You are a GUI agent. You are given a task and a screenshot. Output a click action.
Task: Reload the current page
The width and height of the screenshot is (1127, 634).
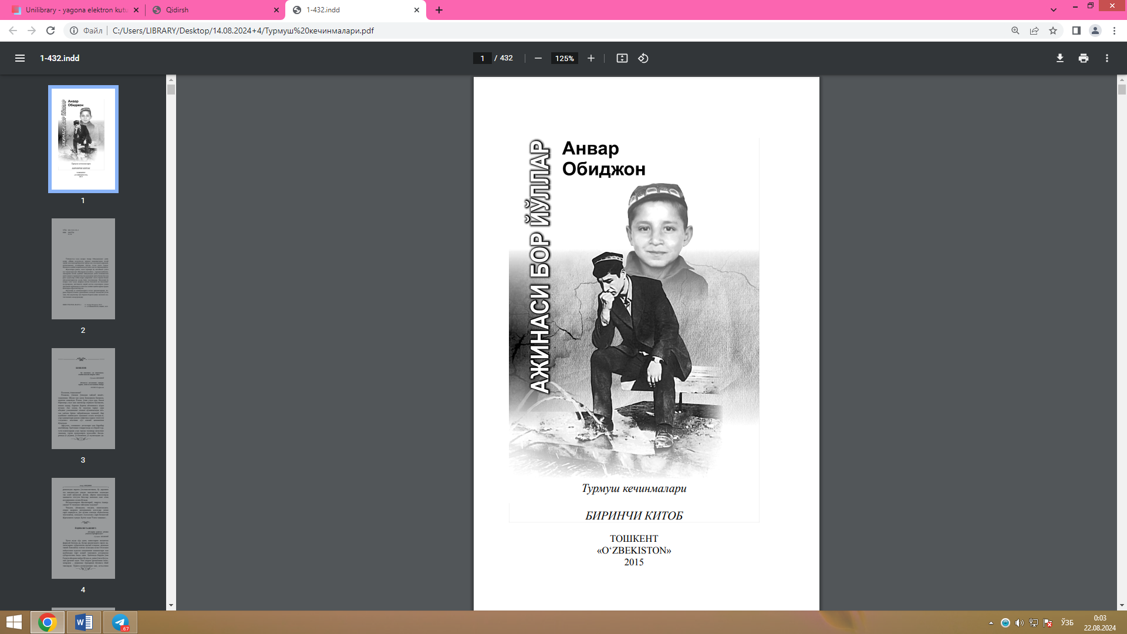tap(50, 31)
